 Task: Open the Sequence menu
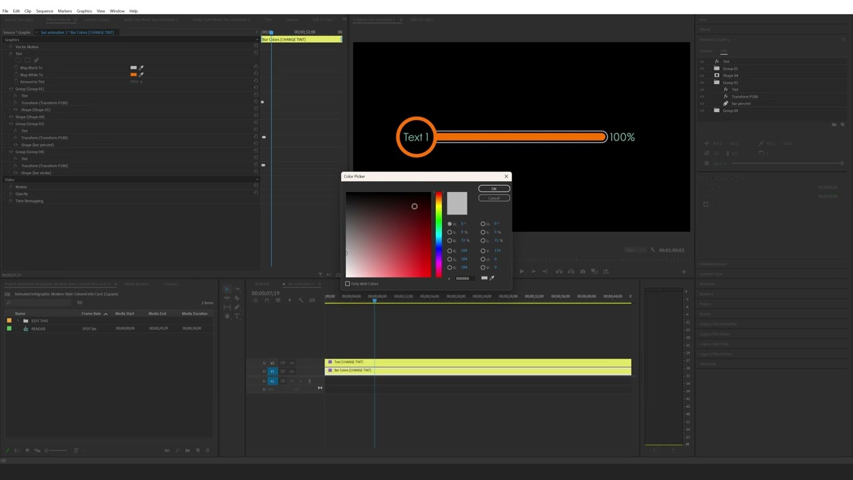(45, 11)
